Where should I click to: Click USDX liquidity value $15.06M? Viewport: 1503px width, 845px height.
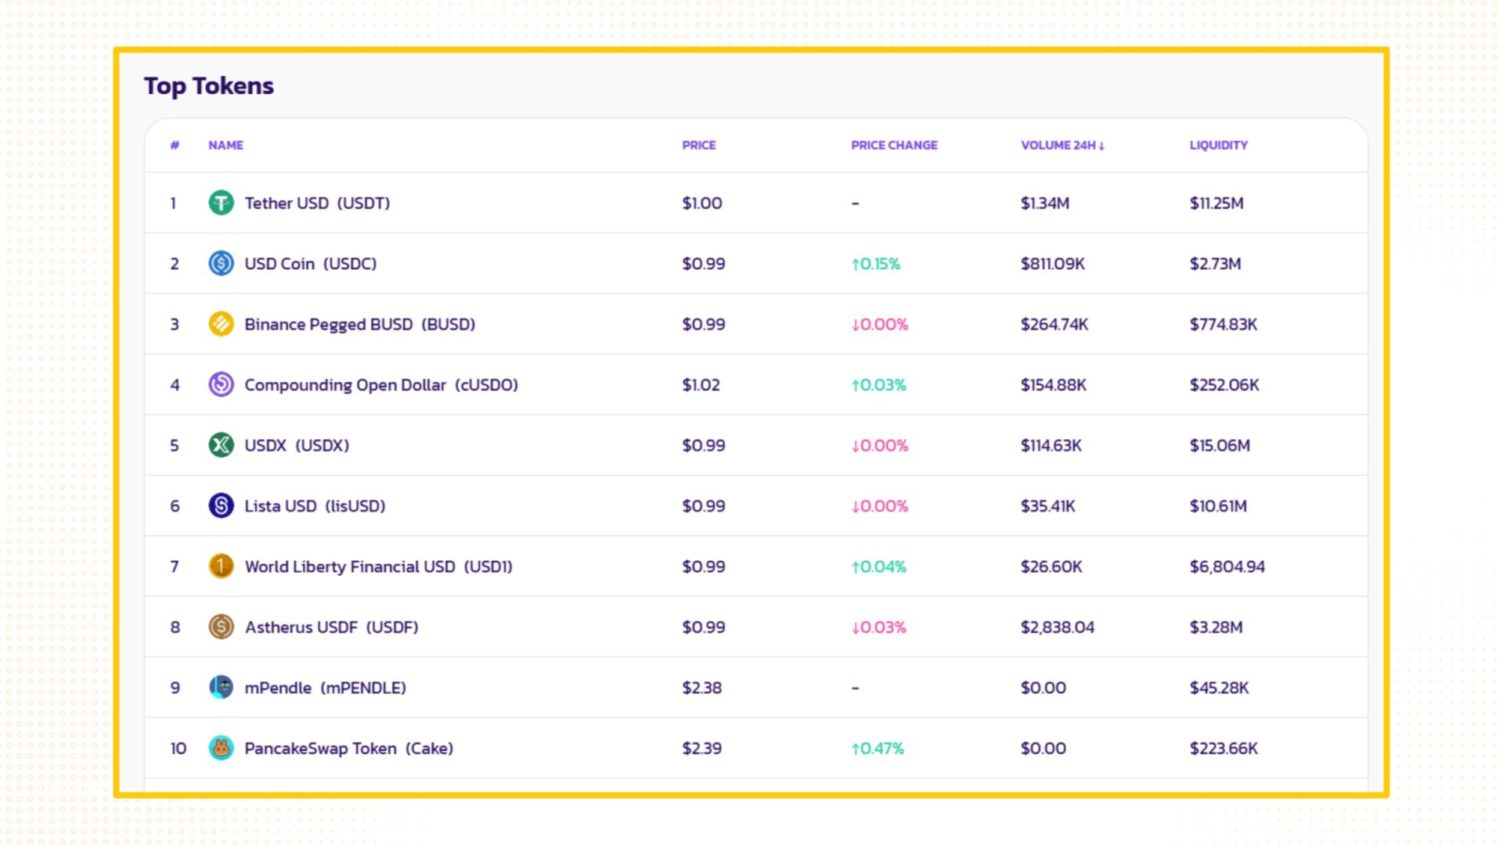1220,446
